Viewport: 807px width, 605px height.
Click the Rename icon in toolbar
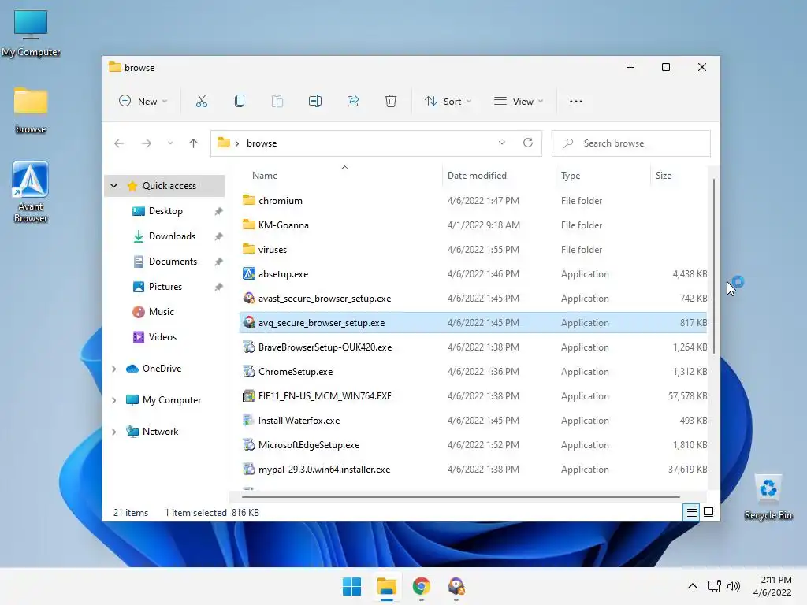(315, 102)
